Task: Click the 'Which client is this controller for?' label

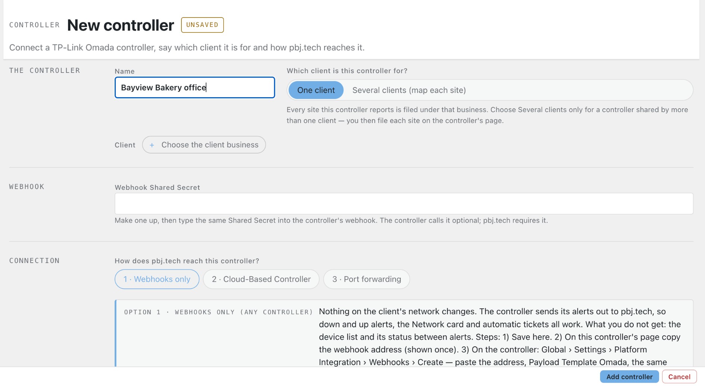Action: [347, 71]
